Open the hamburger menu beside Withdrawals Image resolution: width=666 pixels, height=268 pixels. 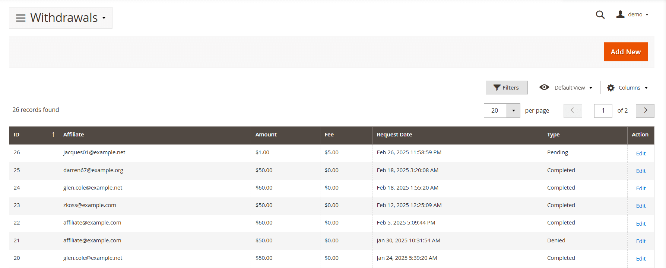[21, 18]
